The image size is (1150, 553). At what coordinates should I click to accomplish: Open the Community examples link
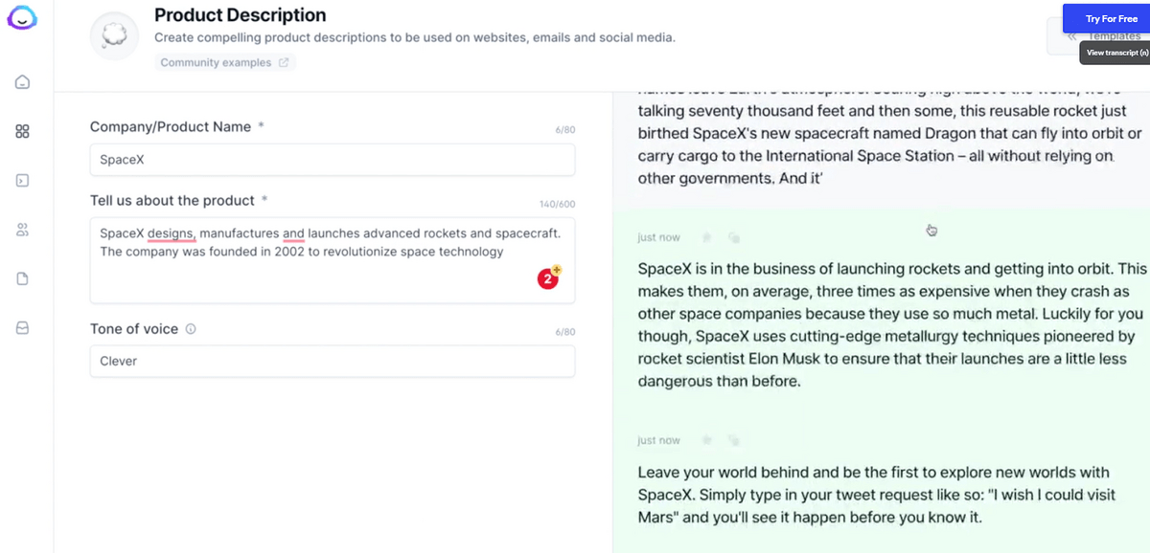click(x=225, y=62)
